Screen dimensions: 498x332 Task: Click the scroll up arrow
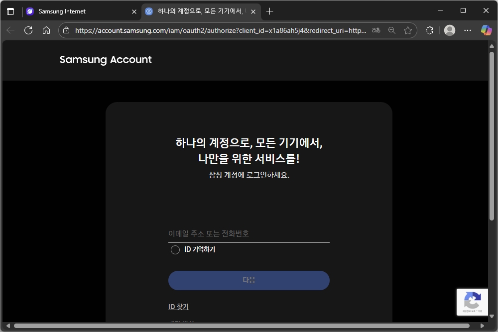[492, 46]
